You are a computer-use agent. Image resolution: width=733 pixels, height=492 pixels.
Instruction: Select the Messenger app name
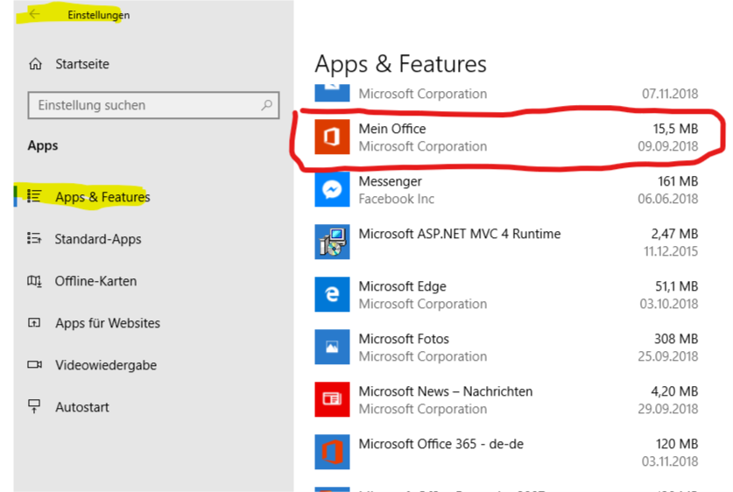click(x=391, y=181)
